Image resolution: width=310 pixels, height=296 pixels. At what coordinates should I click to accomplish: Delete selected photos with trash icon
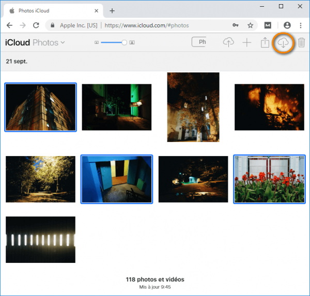(x=301, y=42)
